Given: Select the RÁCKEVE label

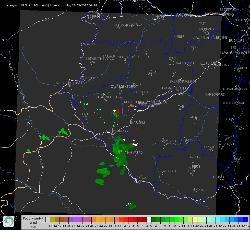Looking at the screenshot, I should (241, 68).
